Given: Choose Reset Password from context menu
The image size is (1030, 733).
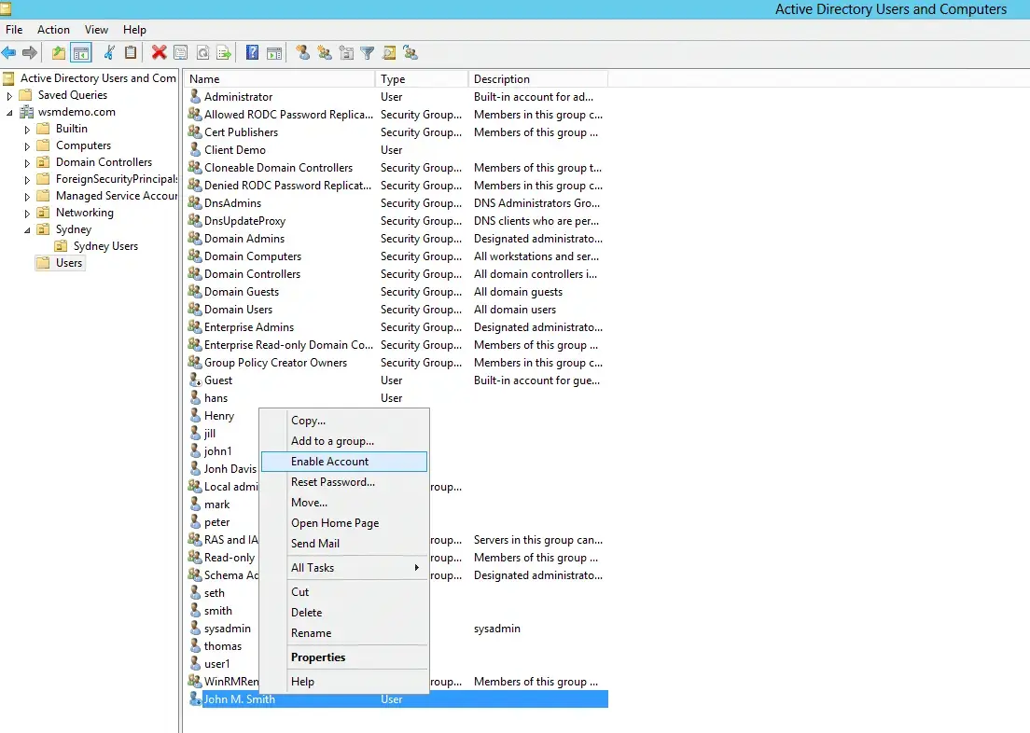Looking at the screenshot, I should coord(344,482).
